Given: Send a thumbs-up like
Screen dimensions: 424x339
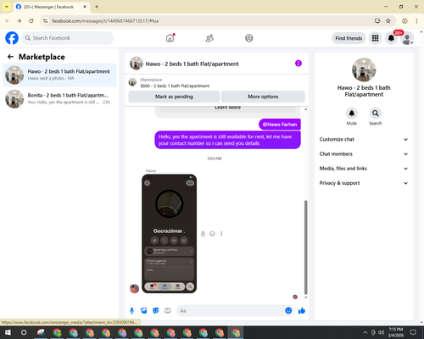Looking at the screenshot, I should (302, 311).
